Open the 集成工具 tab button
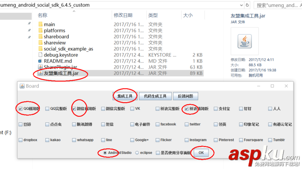302x169 pixels. point(125,96)
